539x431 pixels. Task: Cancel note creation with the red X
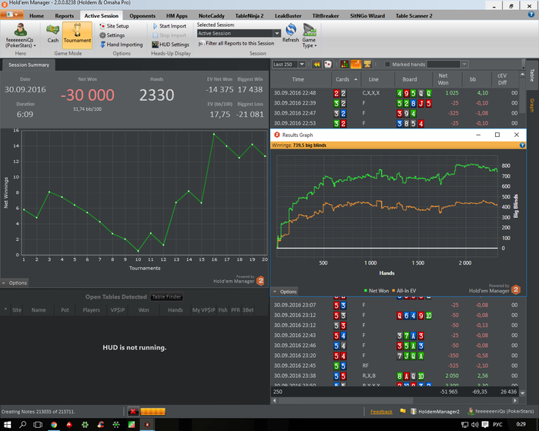(x=133, y=412)
